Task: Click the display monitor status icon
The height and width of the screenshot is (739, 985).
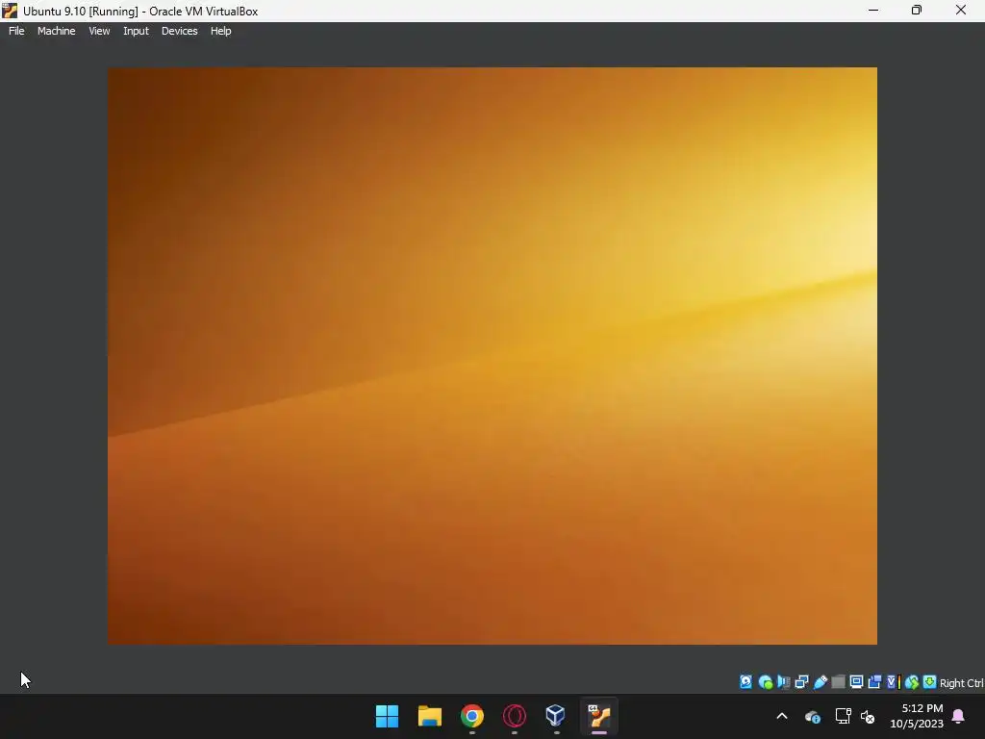Action: pyautogui.click(x=856, y=682)
